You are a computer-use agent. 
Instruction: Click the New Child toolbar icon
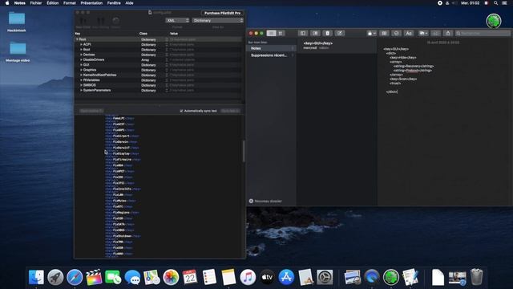pyautogui.click(x=83, y=22)
